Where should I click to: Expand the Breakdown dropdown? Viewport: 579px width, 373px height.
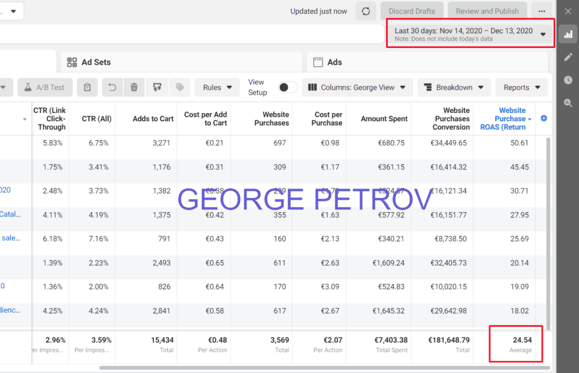point(454,87)
